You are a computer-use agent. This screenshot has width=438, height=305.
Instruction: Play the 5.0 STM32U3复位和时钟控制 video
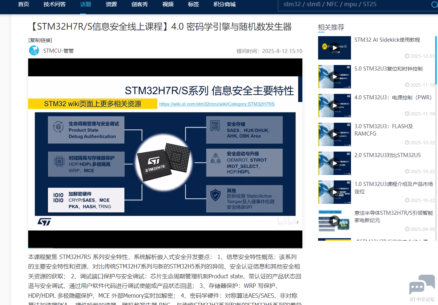[334, 76]
